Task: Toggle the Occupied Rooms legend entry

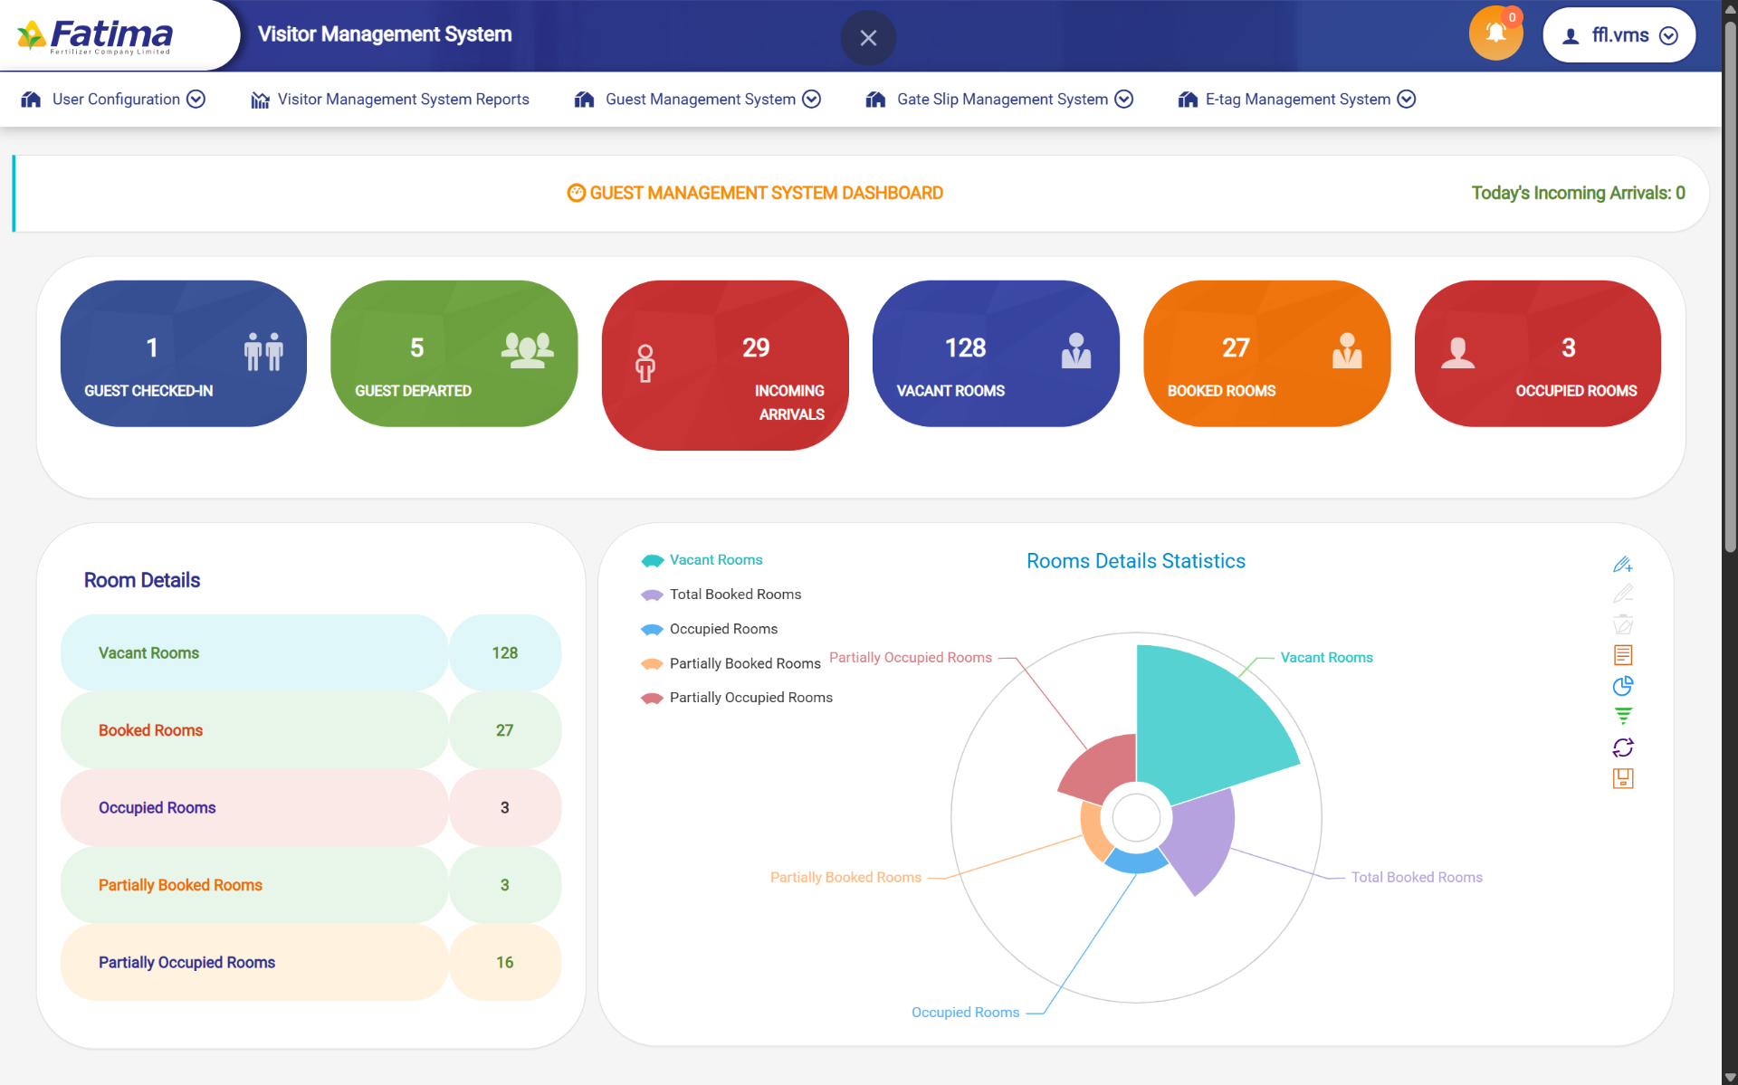Action: (x=722, y=628)
